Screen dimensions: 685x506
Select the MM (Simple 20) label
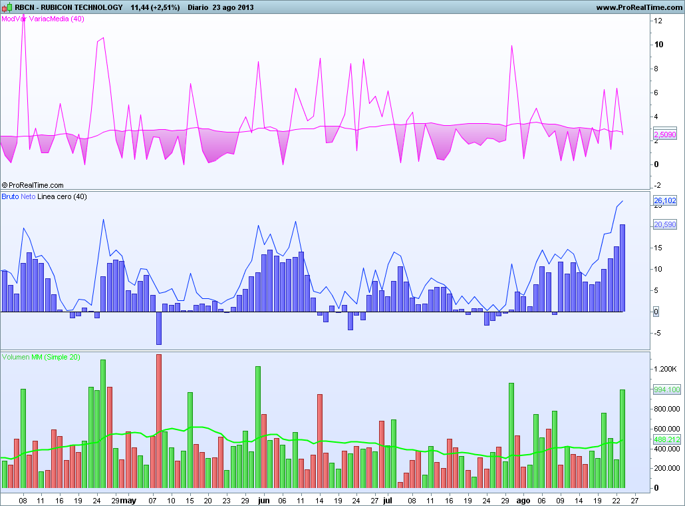[x=56, y=357]
